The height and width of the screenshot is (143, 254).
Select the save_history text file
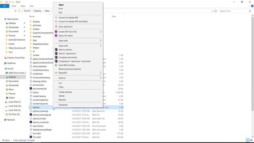pyautogui.click(x=38, y=126)
